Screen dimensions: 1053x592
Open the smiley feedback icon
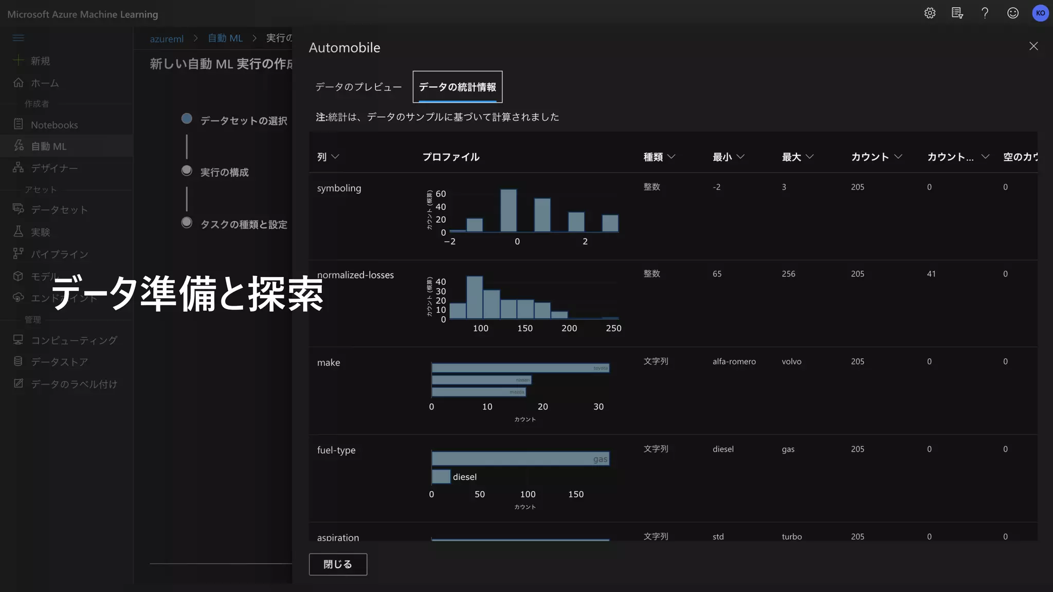[x=1012, y=13]
